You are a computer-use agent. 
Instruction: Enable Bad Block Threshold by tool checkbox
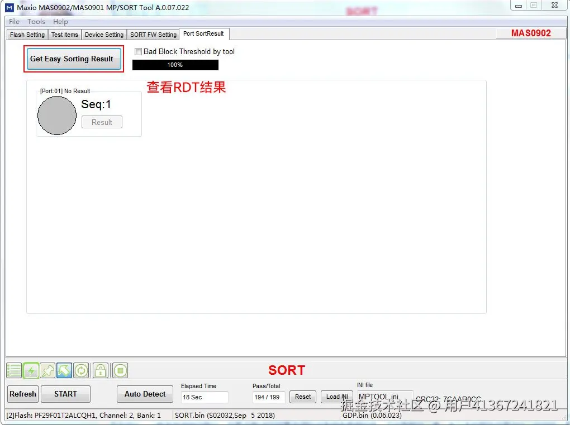138,51
